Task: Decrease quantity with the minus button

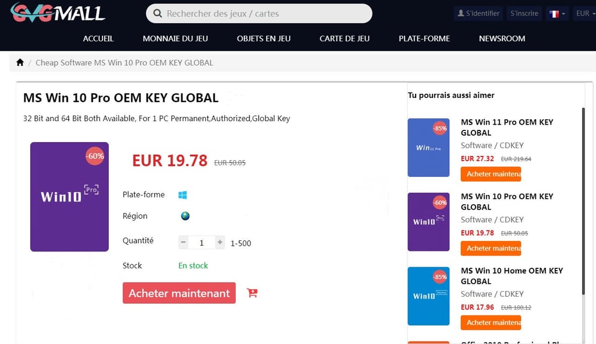Action: coord(183,242)
